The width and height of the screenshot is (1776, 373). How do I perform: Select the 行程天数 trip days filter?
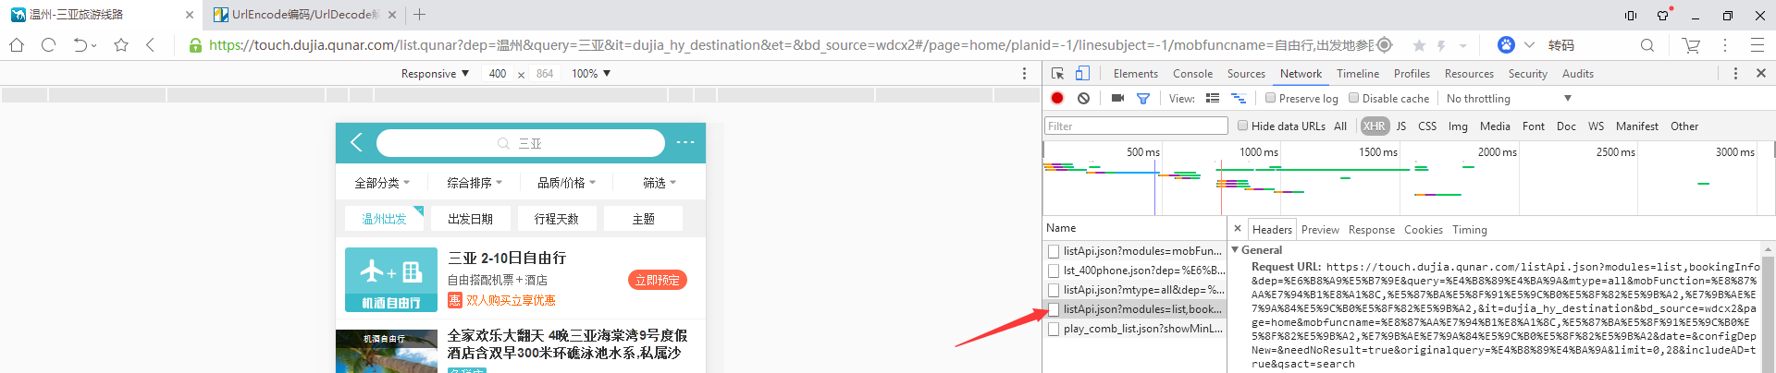pyautogui.click(x=557, y=219)
